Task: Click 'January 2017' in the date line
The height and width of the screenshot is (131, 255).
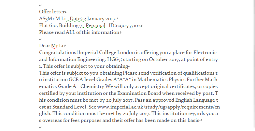Action: point(101,19)
